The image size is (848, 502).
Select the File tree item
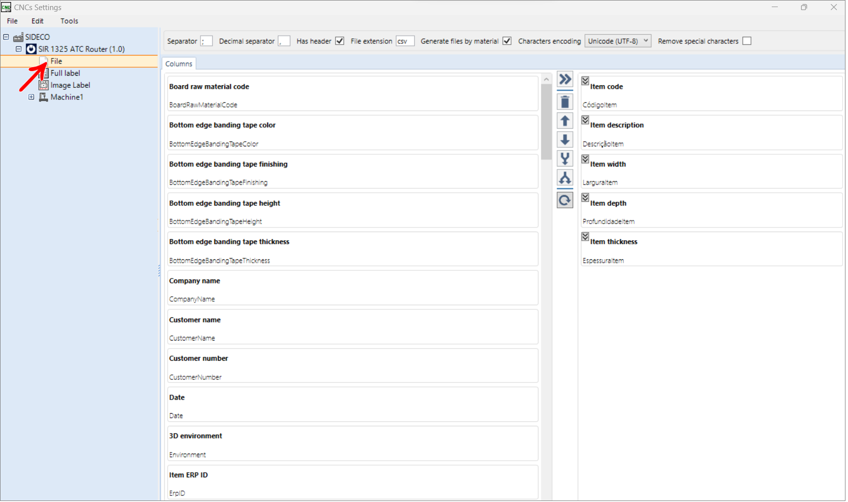pos(57,62)
